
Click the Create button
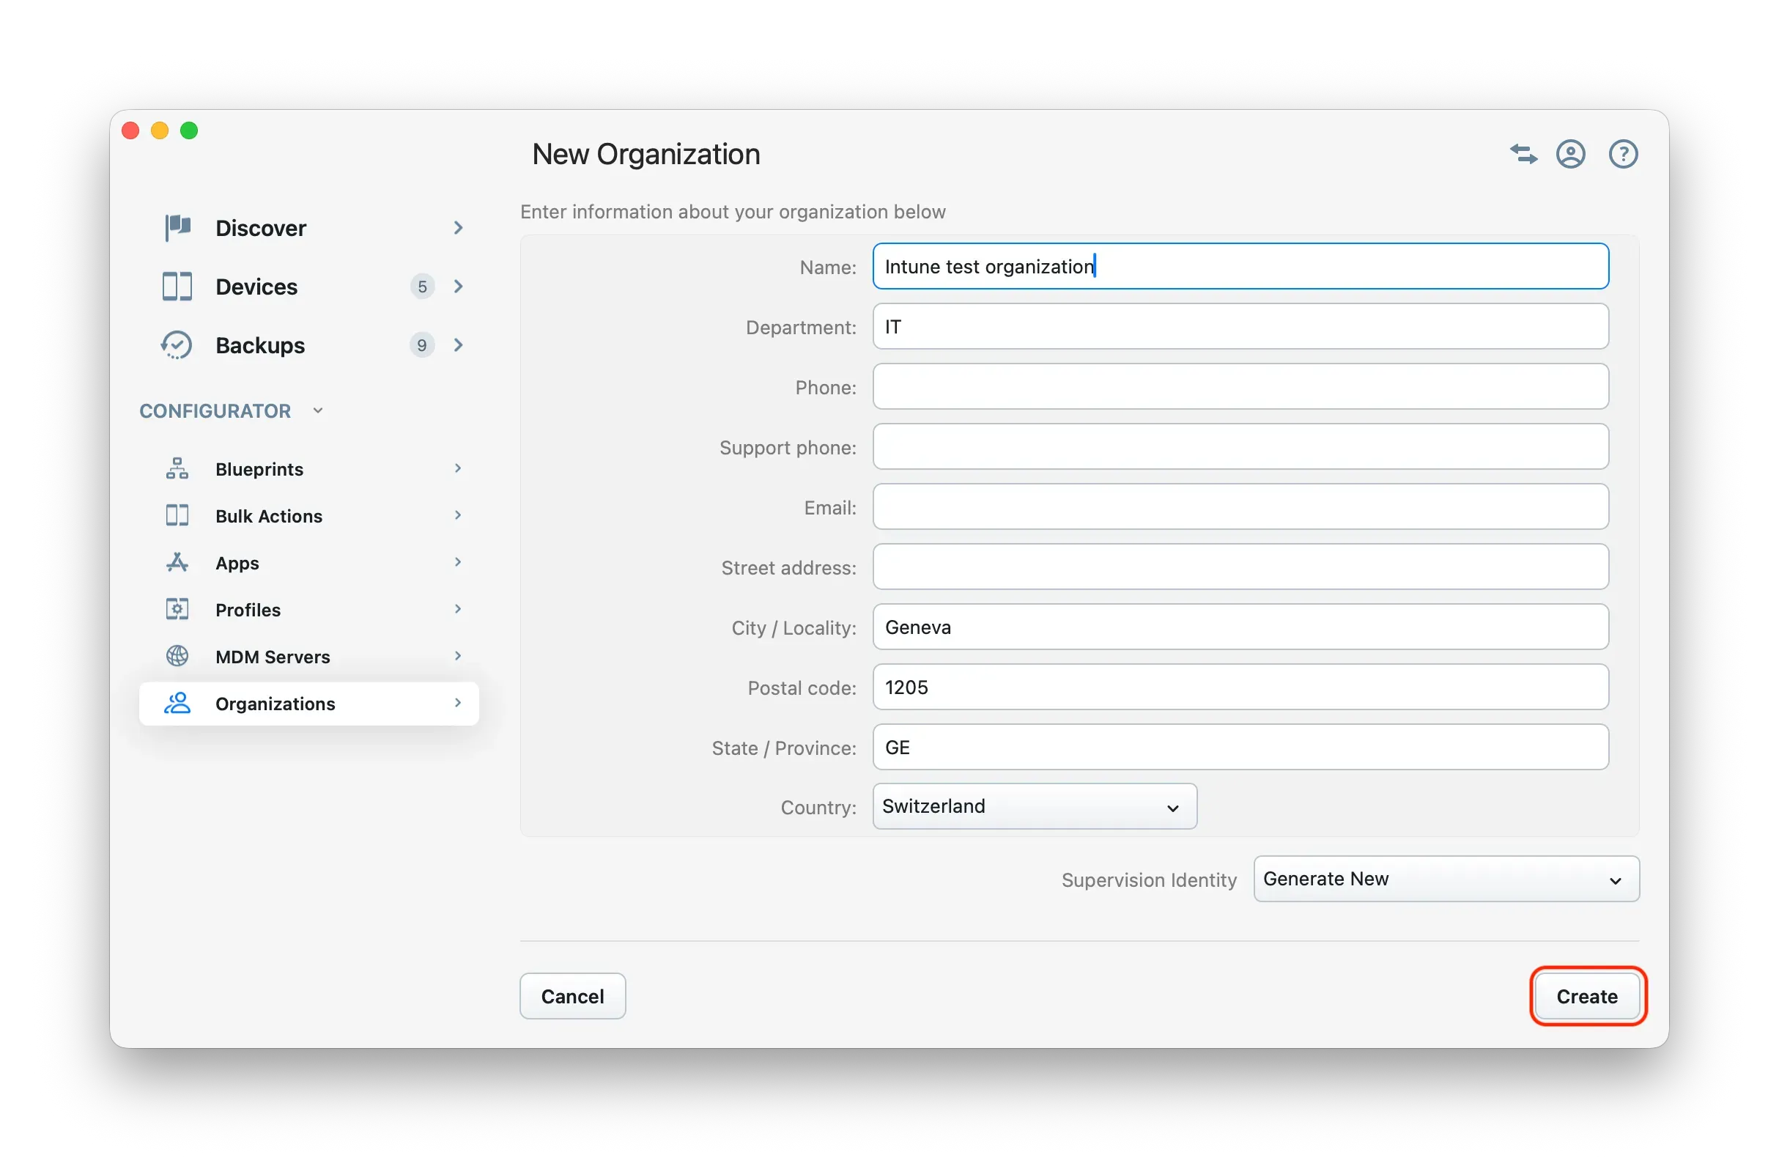pos(1587,996)
